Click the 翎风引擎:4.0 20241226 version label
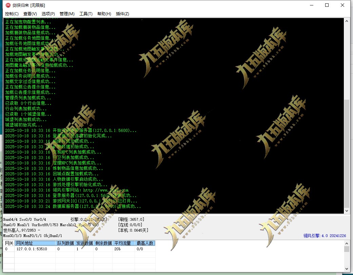The width and height of the screenshot is (353, 275). click(325, 236)
